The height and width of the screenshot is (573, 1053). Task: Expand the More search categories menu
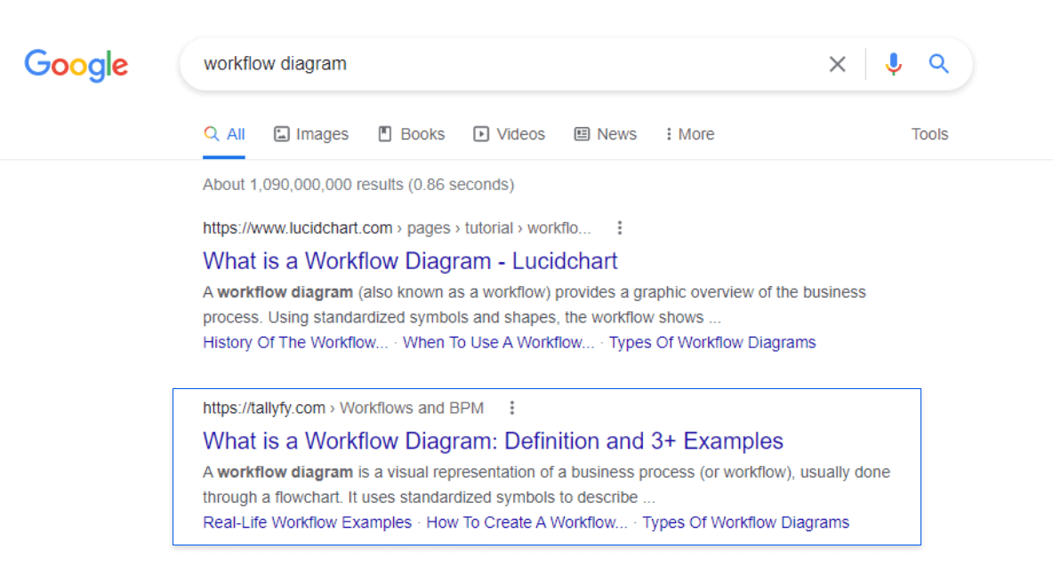pyautogui.click(x=689, y=134)
